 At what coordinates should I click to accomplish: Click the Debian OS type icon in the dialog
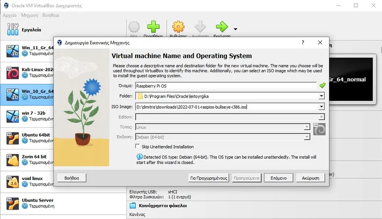pos(319,129)
